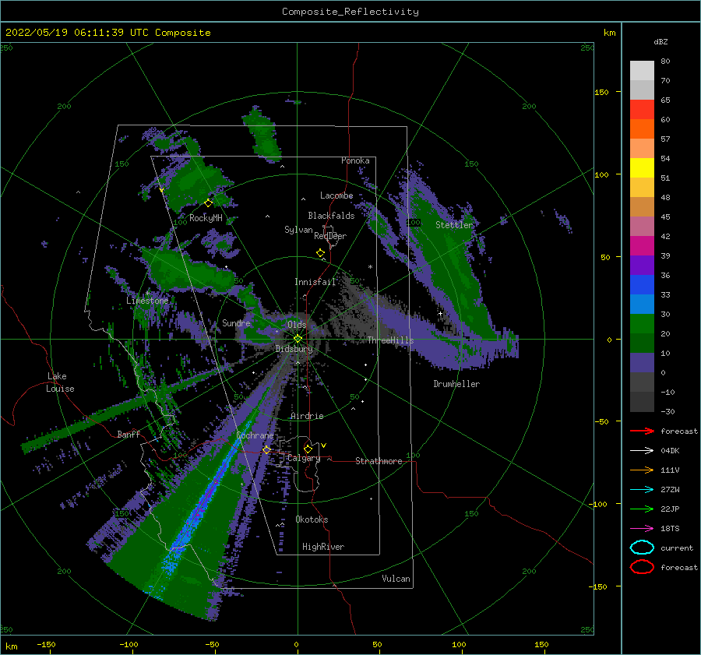Click the red forecast ellipse icon

(642, 567)
